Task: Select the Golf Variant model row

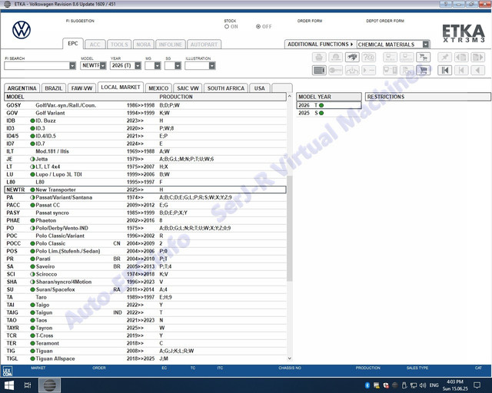Action: (145, 113)
